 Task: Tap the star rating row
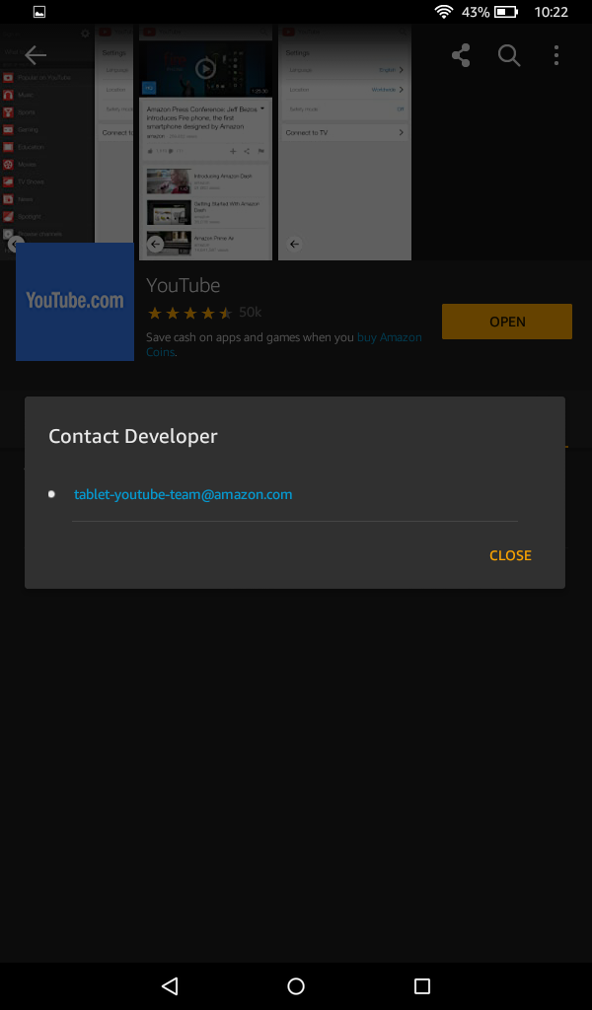pyautogui.click(x=189, y=313)
